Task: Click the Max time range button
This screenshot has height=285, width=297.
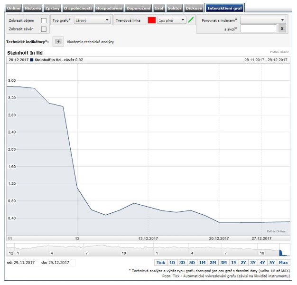Action: (x=284, y=263)
